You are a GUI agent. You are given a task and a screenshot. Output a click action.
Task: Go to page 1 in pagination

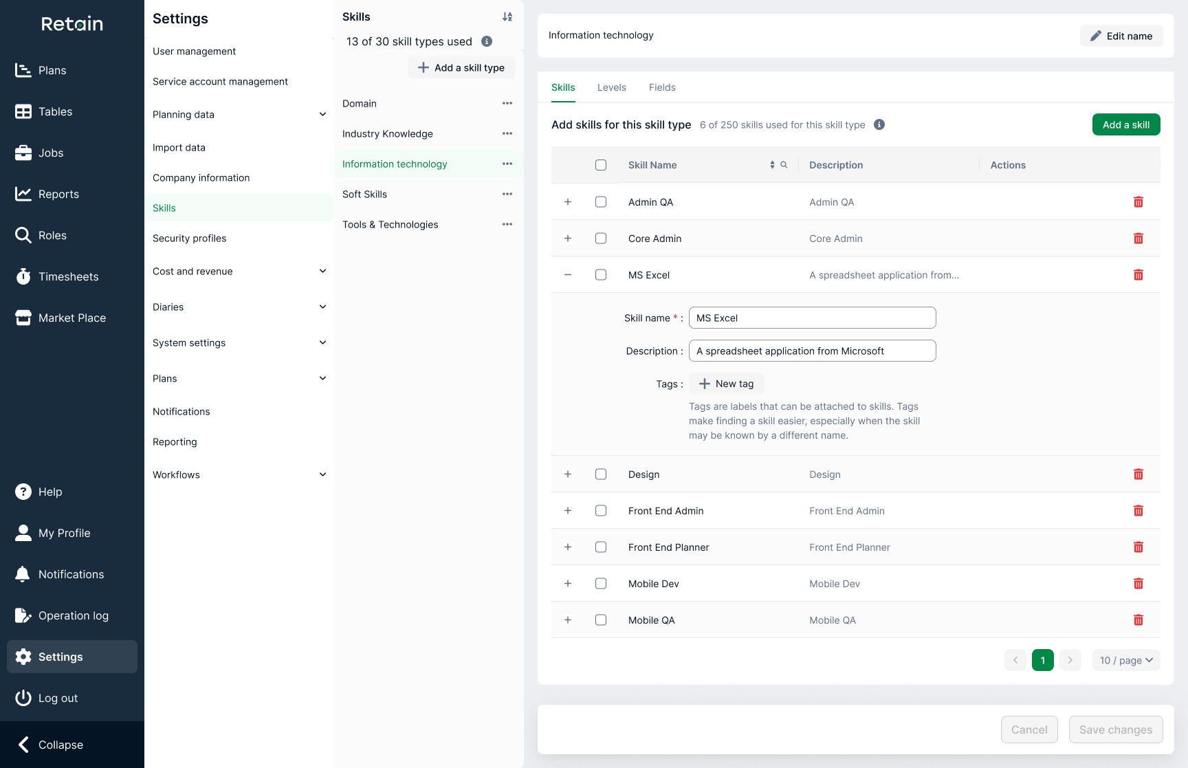pyautogui.click(x=1042, y=660)
